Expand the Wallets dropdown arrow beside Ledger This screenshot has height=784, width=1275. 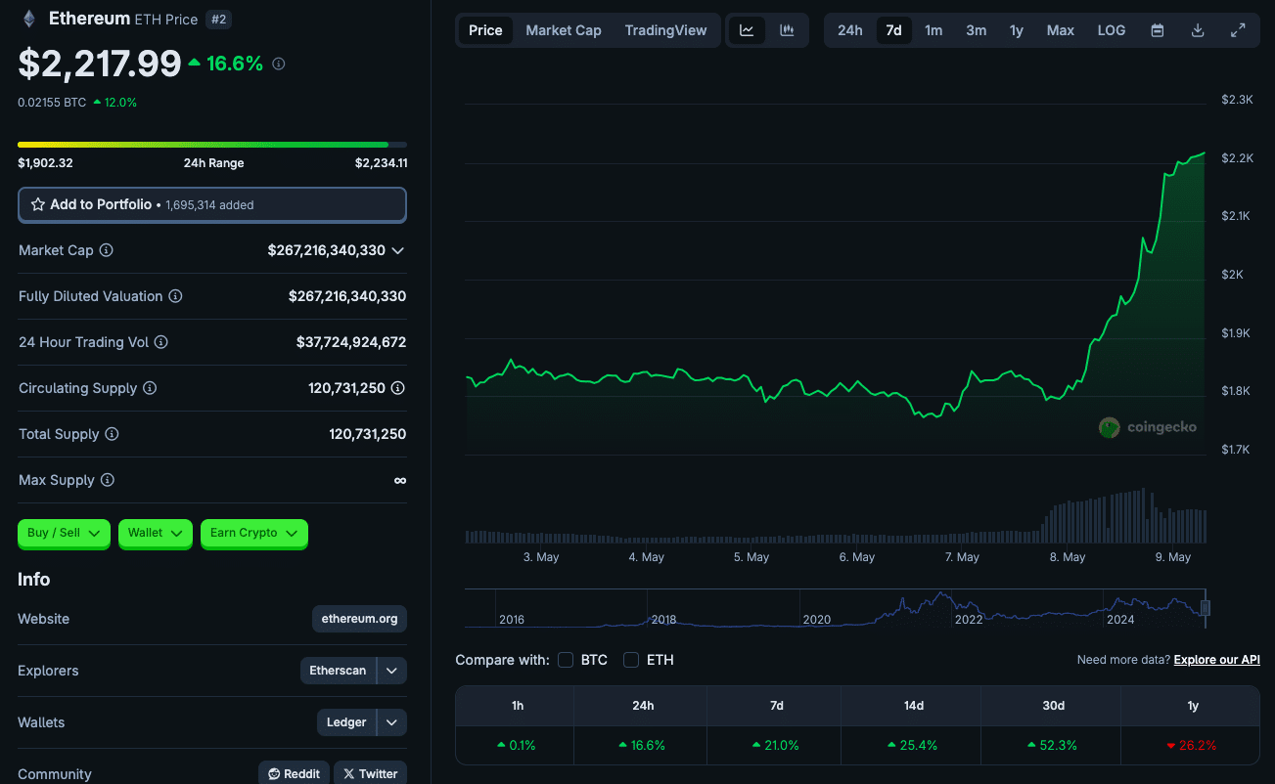[x=391, y=722]
